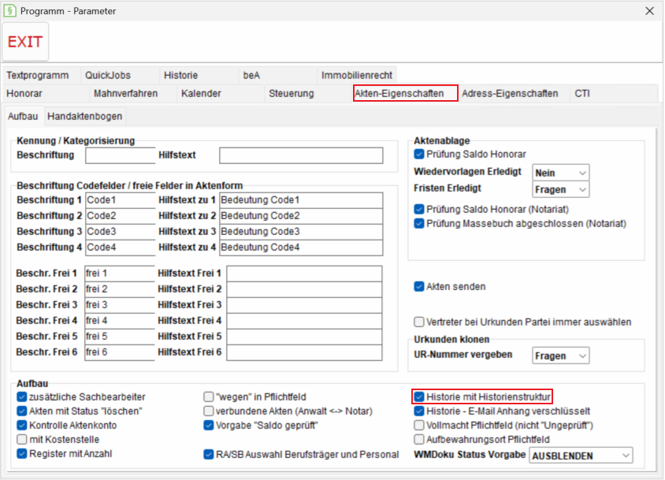Screen dimensions: 665x480
Task: Toggle Prüfung Saldo Honorar checkbox in Aktenablage
Action: 419,154
